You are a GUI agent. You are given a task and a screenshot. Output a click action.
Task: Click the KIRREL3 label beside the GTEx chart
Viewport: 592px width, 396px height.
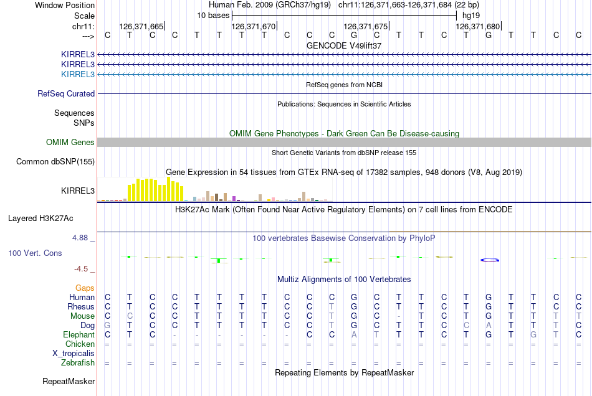(78, 191)
